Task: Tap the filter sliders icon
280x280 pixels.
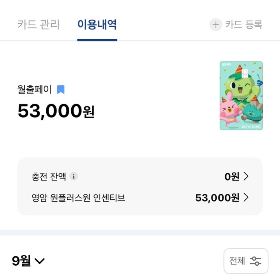Action: (x=256, y=261)
